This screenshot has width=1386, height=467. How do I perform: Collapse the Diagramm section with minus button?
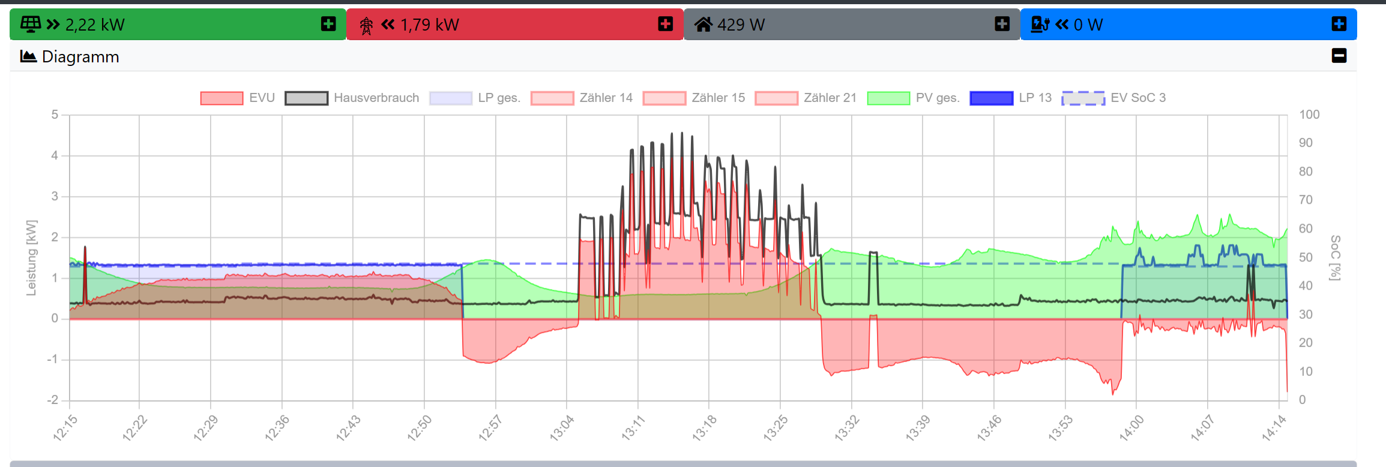coord(1339,56)
